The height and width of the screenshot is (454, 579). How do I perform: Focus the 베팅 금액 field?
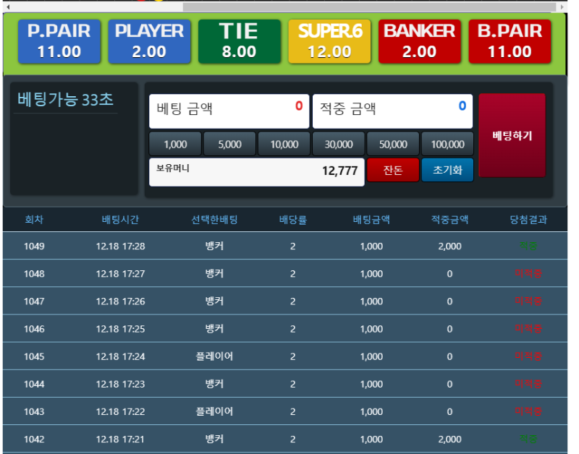click(229, 111)
